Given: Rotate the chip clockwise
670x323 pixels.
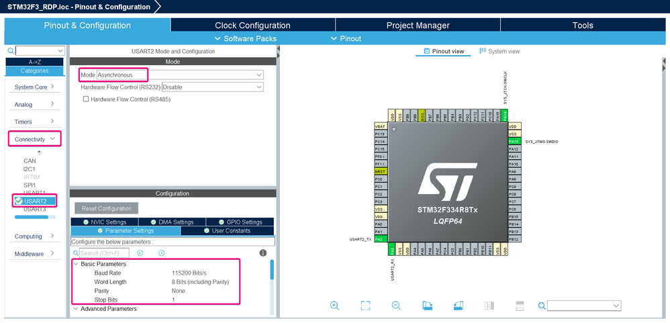Looking at the screenshot, I should pyautogui.click(x=427, y=305).
